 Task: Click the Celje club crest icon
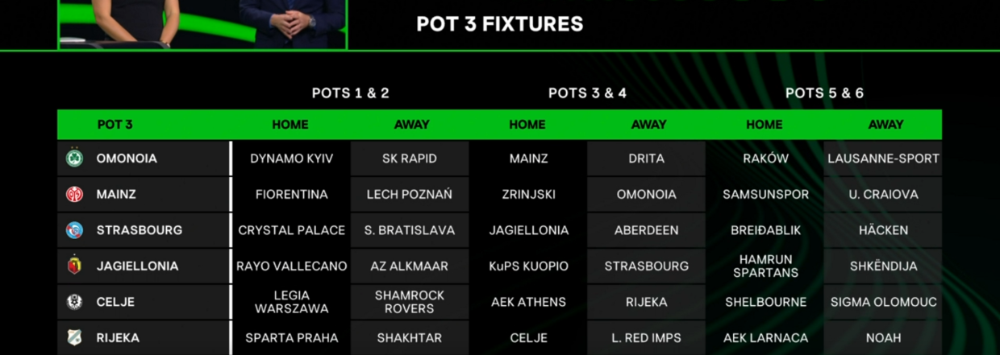point(74,302)
